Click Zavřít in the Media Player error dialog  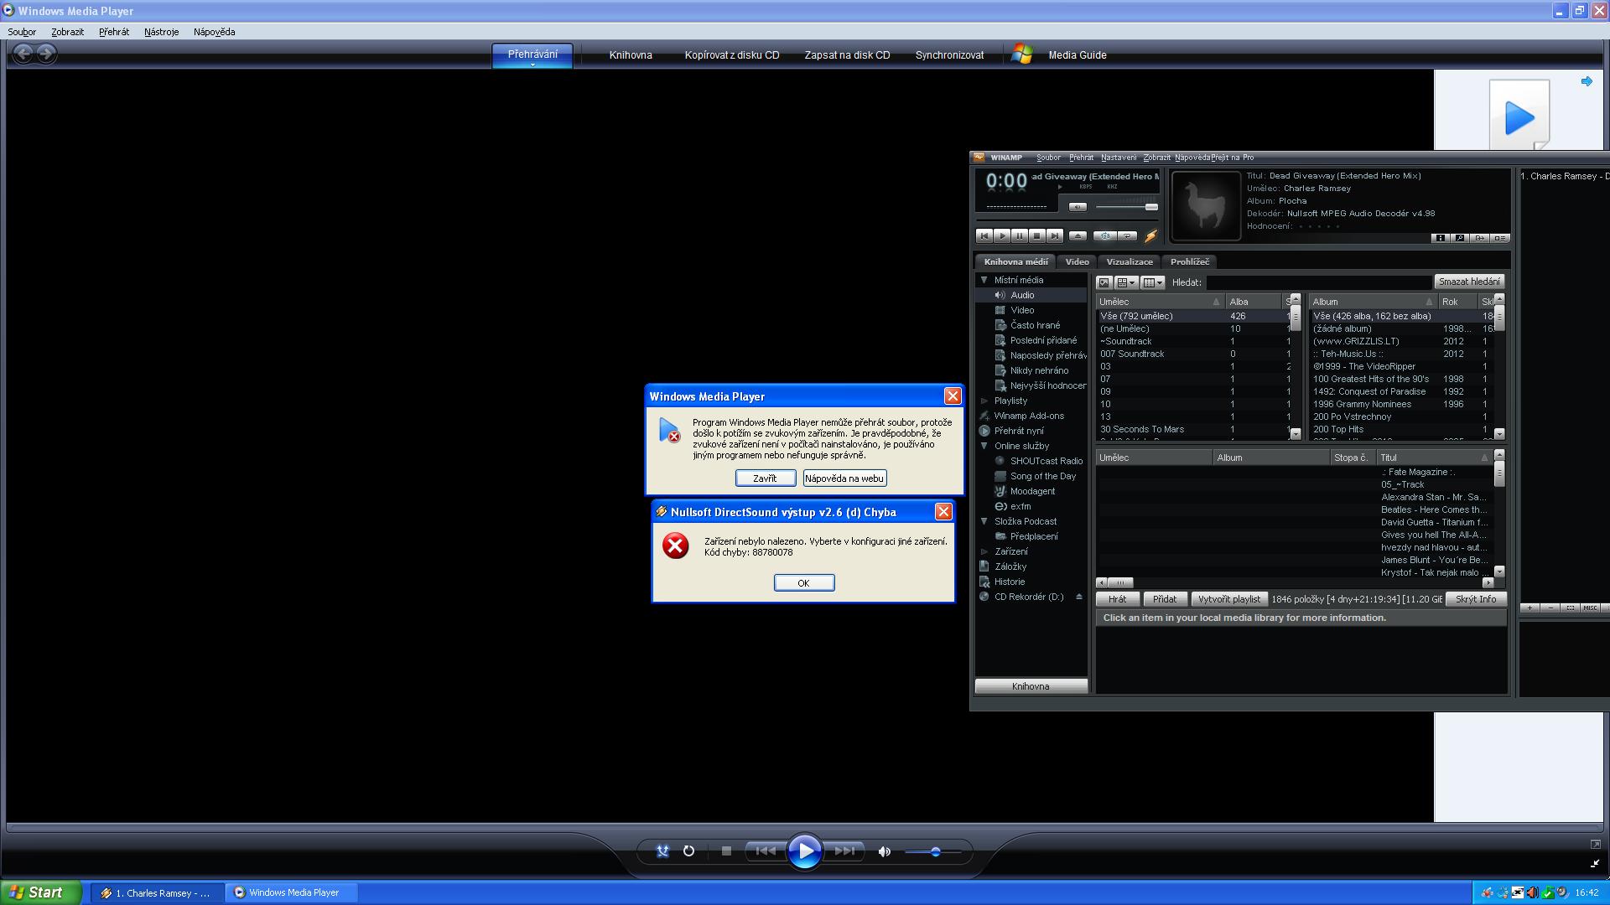[x=765, y=478]
